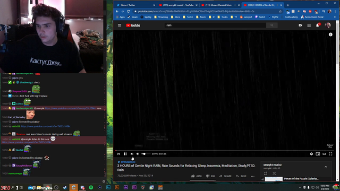Toggle playlist shuffle
The image size is (340, 191).
(x=274, y=173)
